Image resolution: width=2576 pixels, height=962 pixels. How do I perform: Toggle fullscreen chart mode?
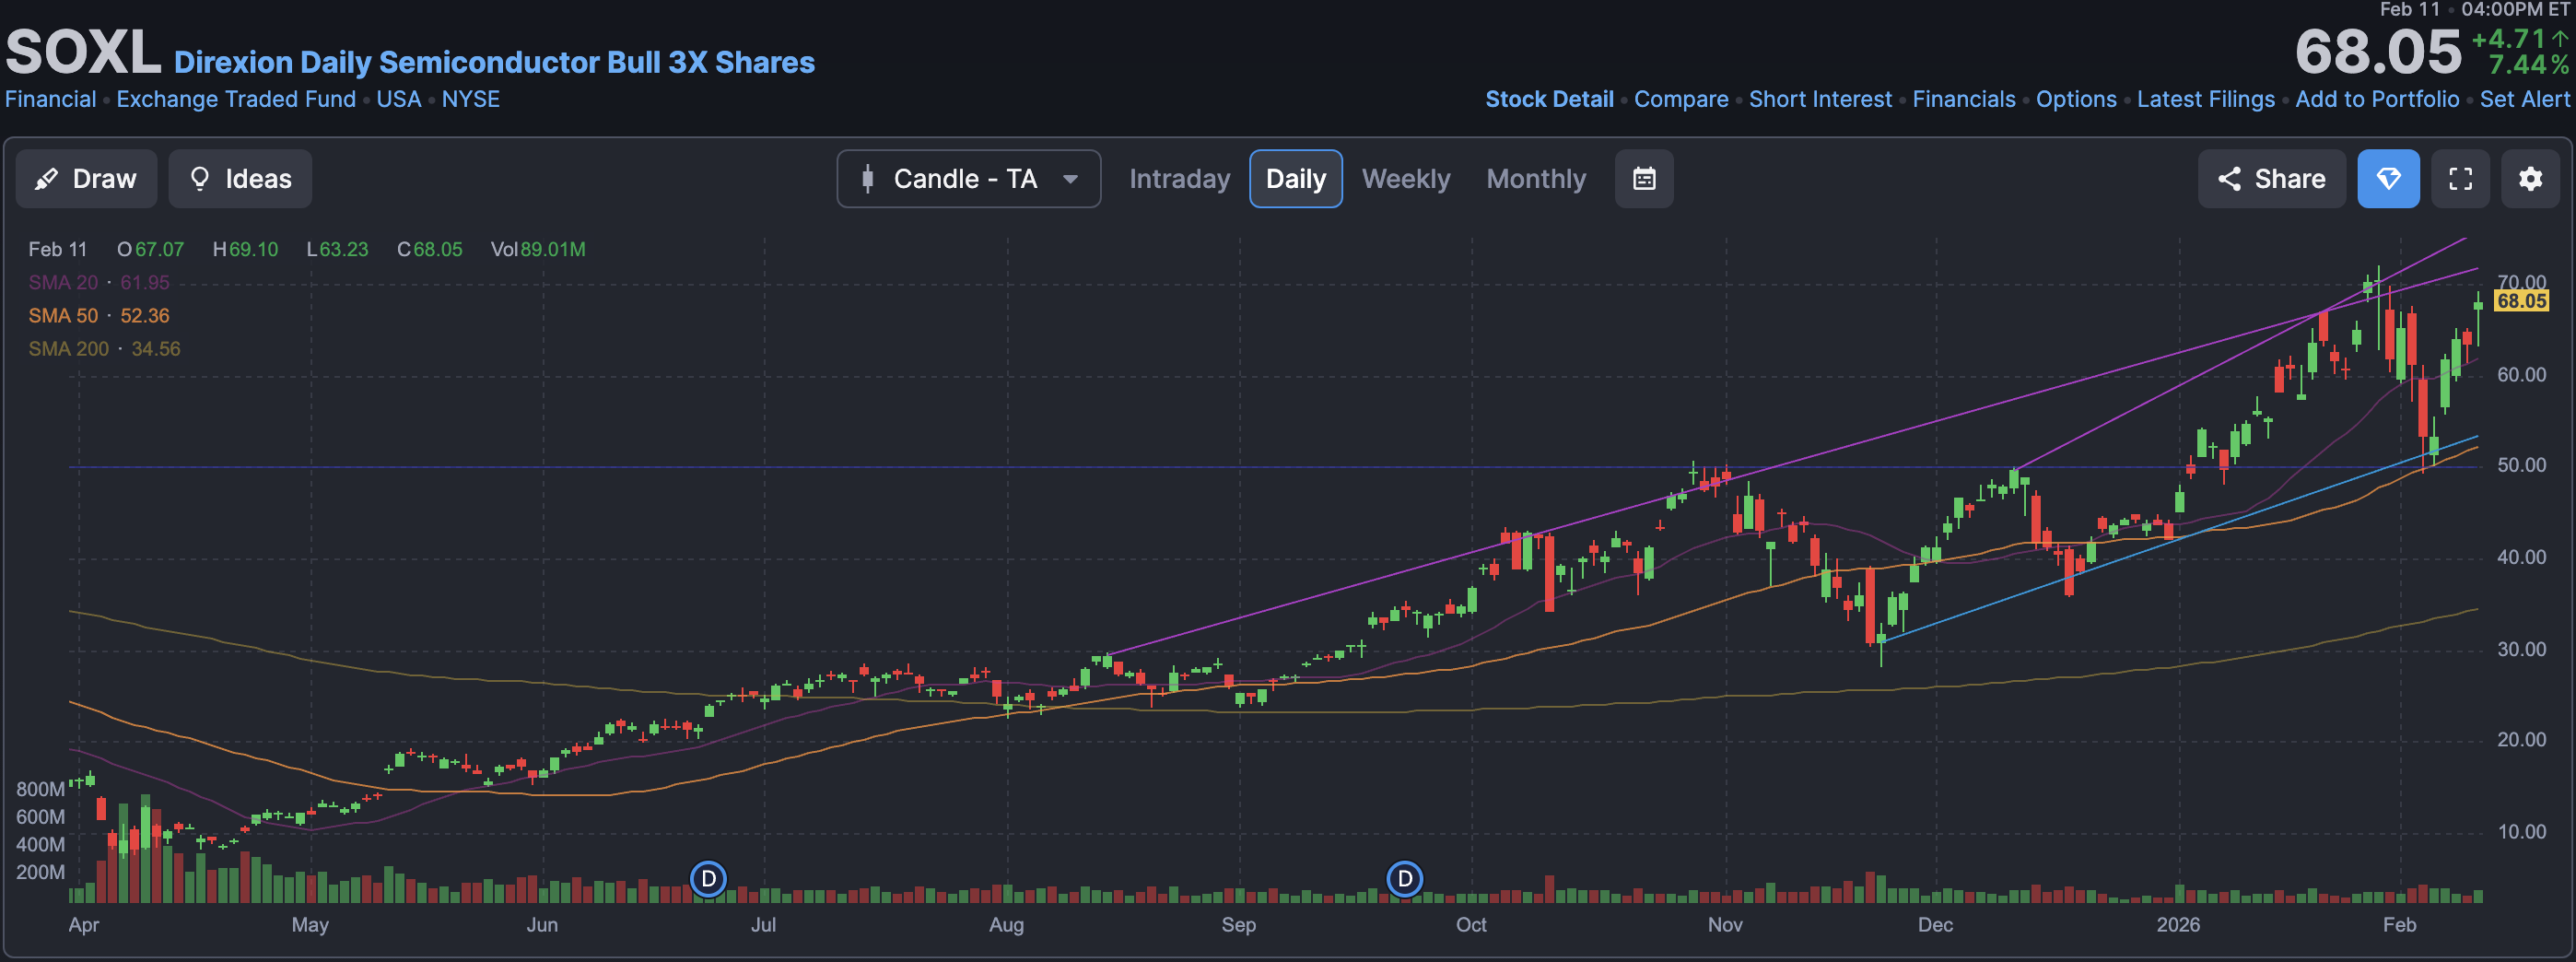[x=2460, y=179]
